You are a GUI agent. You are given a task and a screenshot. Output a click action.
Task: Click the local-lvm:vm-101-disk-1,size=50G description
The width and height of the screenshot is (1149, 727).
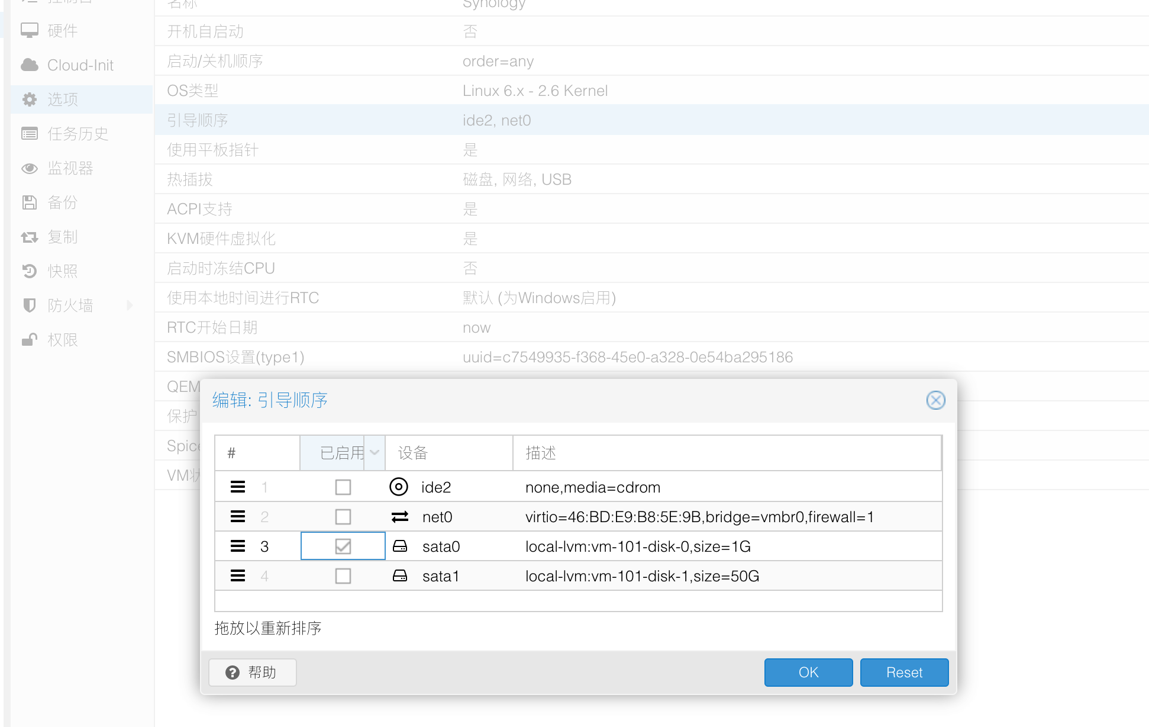pos(642,576)
